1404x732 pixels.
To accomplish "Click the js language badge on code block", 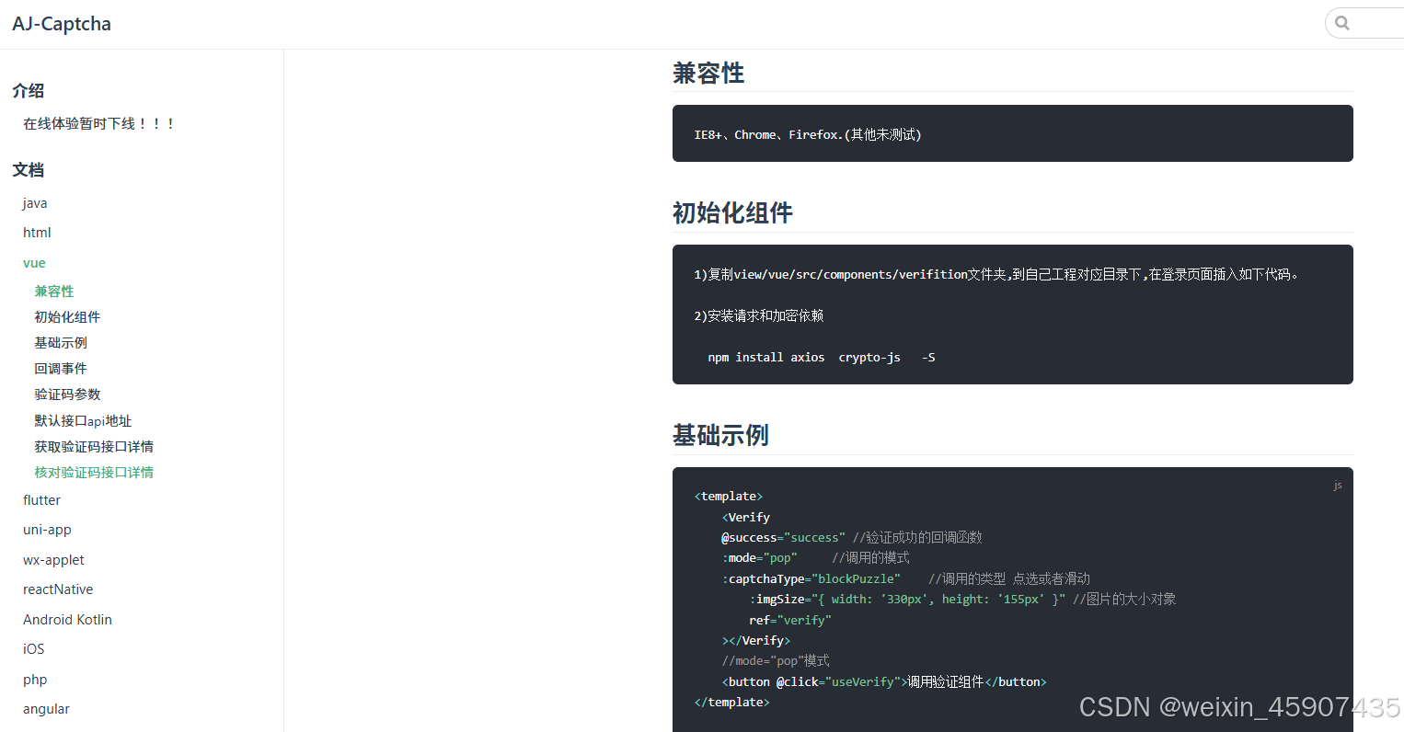I will pos(1338,485).
